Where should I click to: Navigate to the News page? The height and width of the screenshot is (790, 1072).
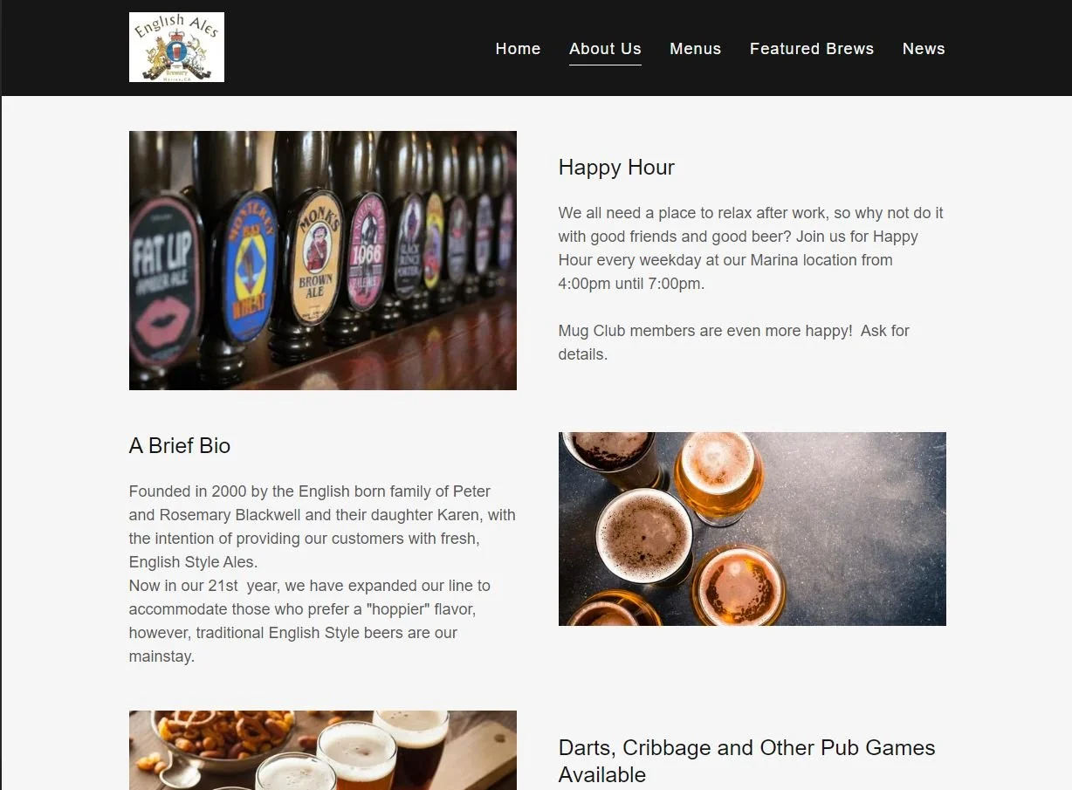(924, 49)
